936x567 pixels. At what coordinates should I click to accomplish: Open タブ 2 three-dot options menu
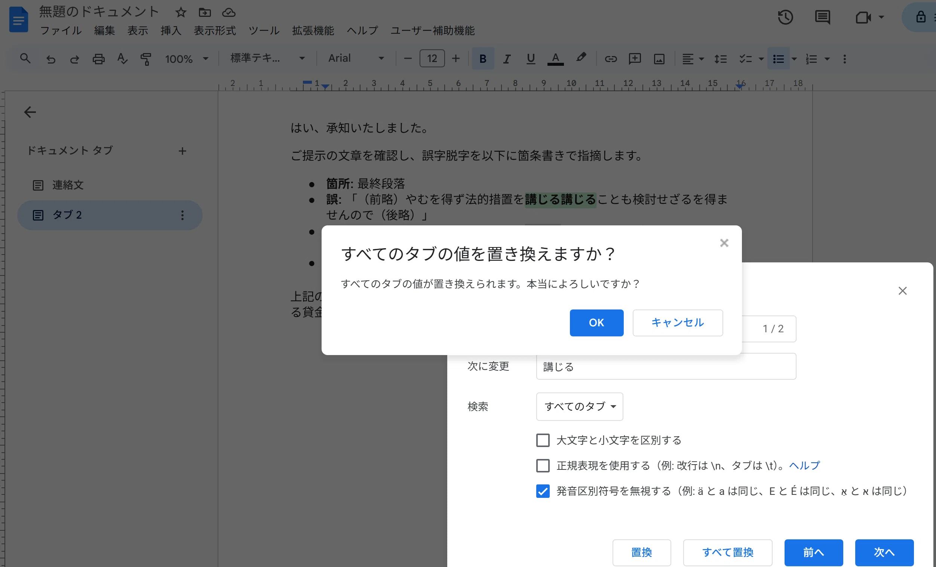182,215
